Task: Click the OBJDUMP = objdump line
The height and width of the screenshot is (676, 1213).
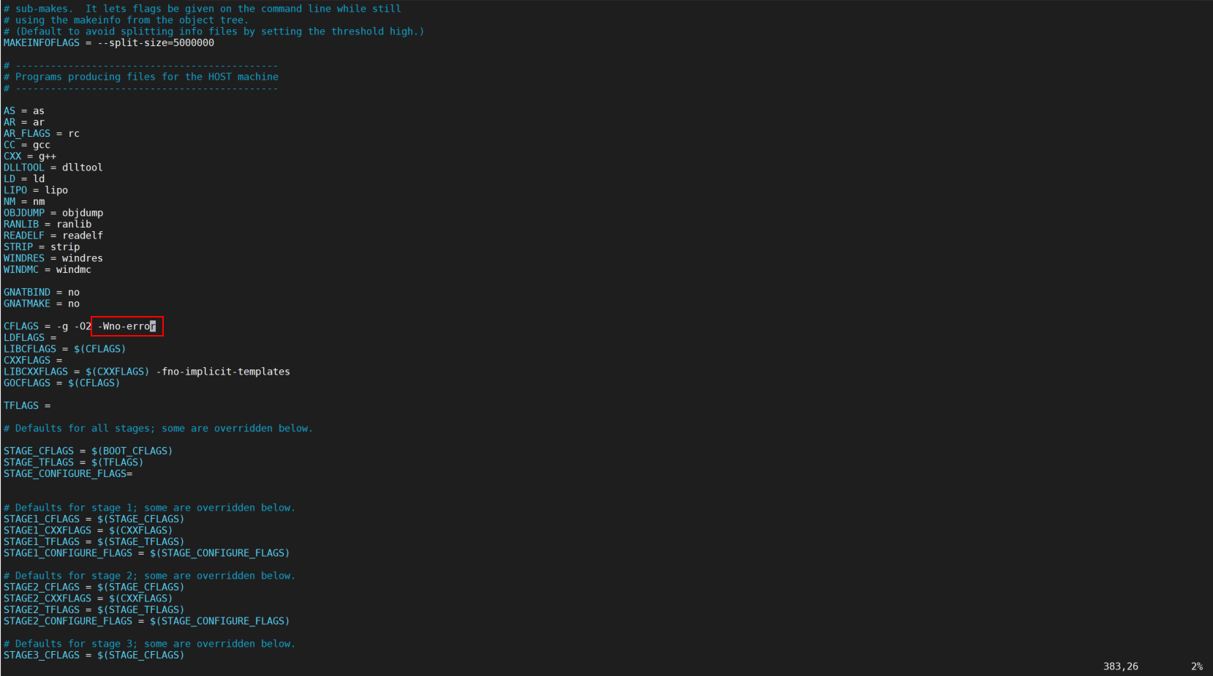Action: [53, 212]
